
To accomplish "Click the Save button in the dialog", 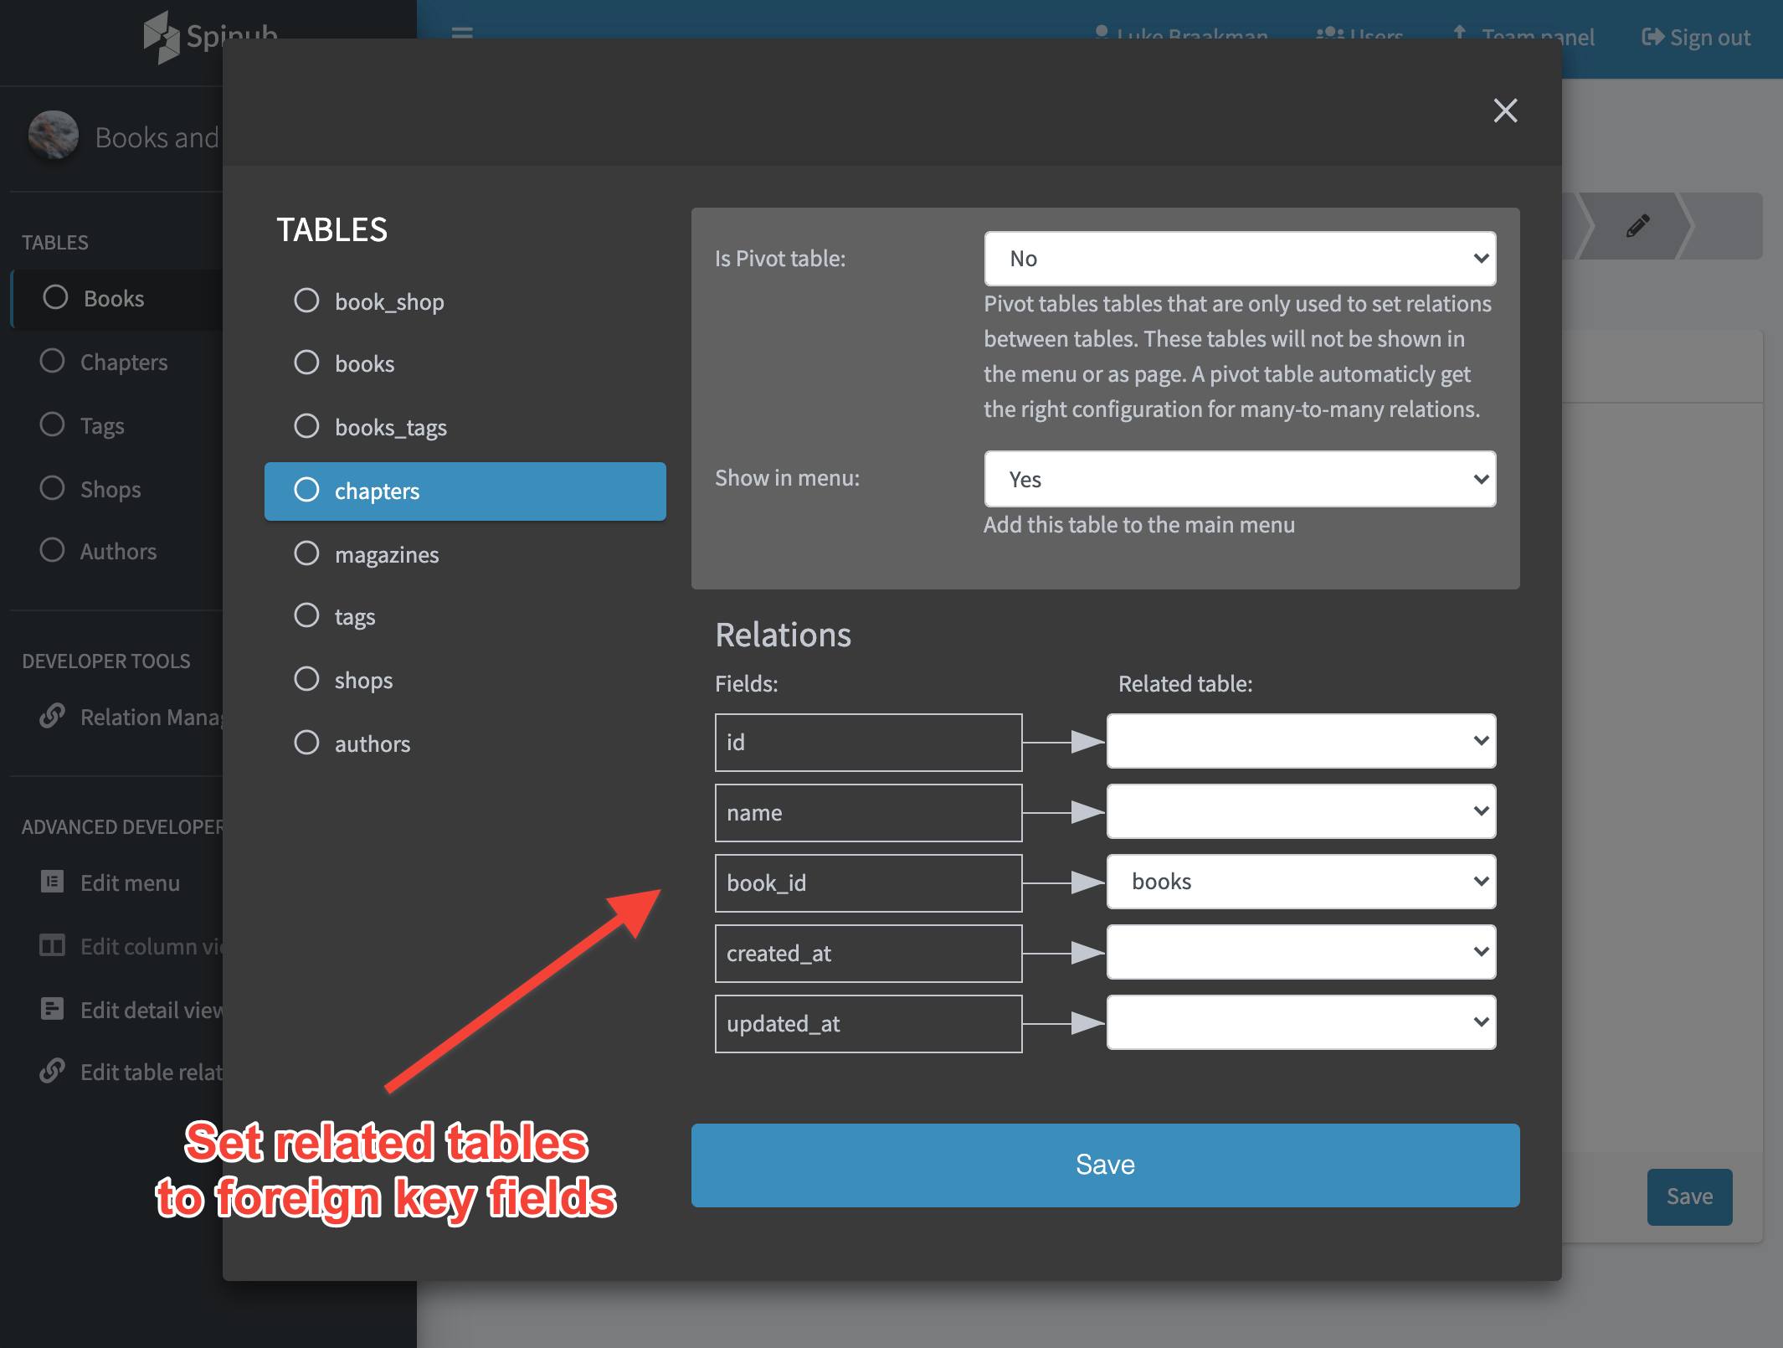I will click(1105, 1165).
